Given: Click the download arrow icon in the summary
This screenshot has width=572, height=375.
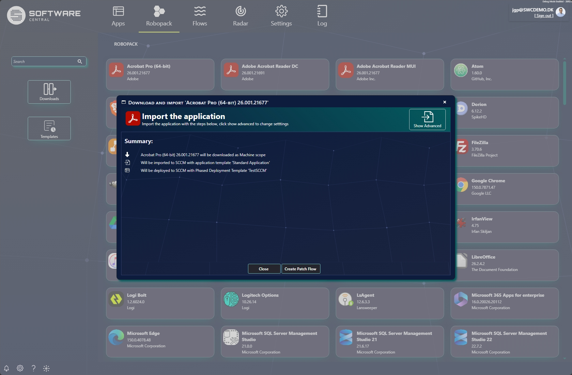Looking at the screenshot, I should point(127,155).
